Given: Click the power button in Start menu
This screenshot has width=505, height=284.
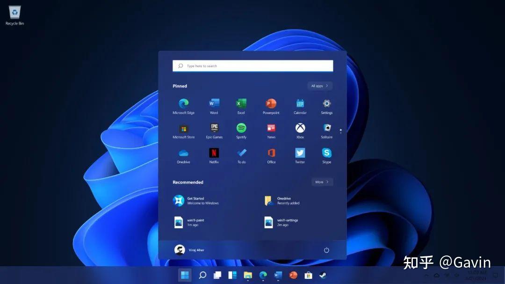Looking at the screenshot, I should tap(326, 249).
